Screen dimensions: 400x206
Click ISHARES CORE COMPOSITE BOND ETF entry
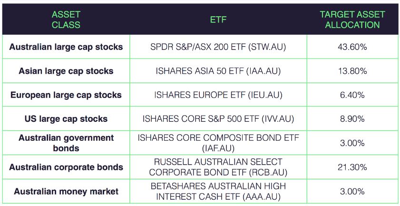pos(218,143)
